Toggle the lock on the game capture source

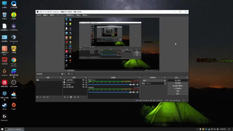pos(86,85)
